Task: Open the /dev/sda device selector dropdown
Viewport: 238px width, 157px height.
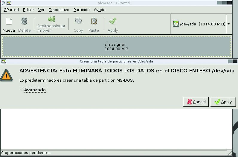Action: (x=229, y=24)
